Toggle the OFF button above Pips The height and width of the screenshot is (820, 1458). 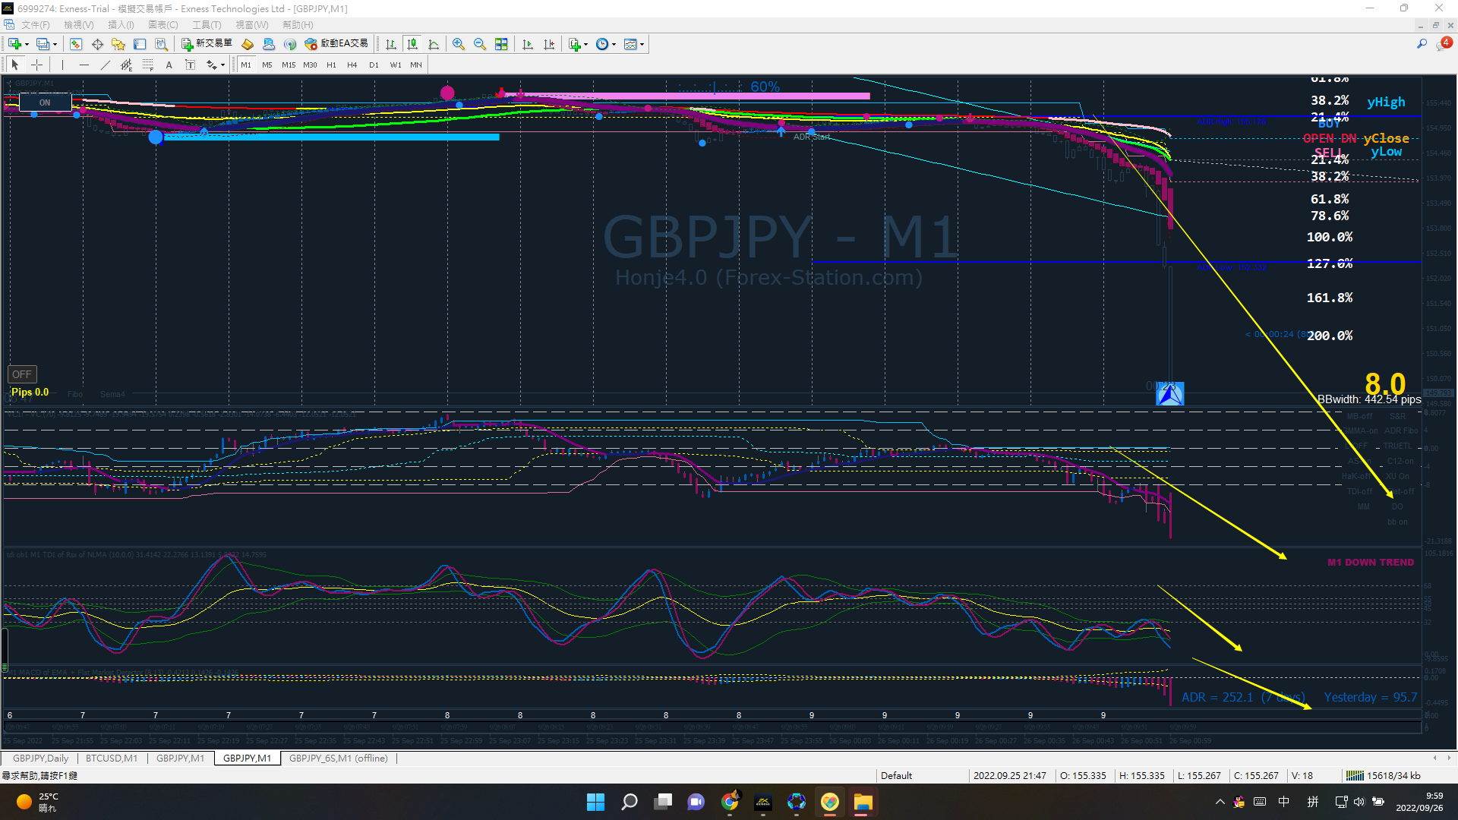click(x=22, y=374)
